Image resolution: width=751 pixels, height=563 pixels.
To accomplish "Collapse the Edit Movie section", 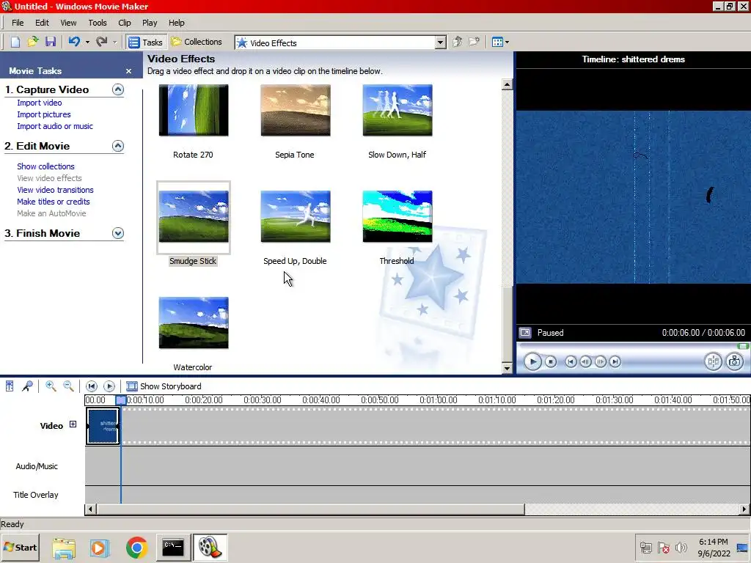I will 118,146.
